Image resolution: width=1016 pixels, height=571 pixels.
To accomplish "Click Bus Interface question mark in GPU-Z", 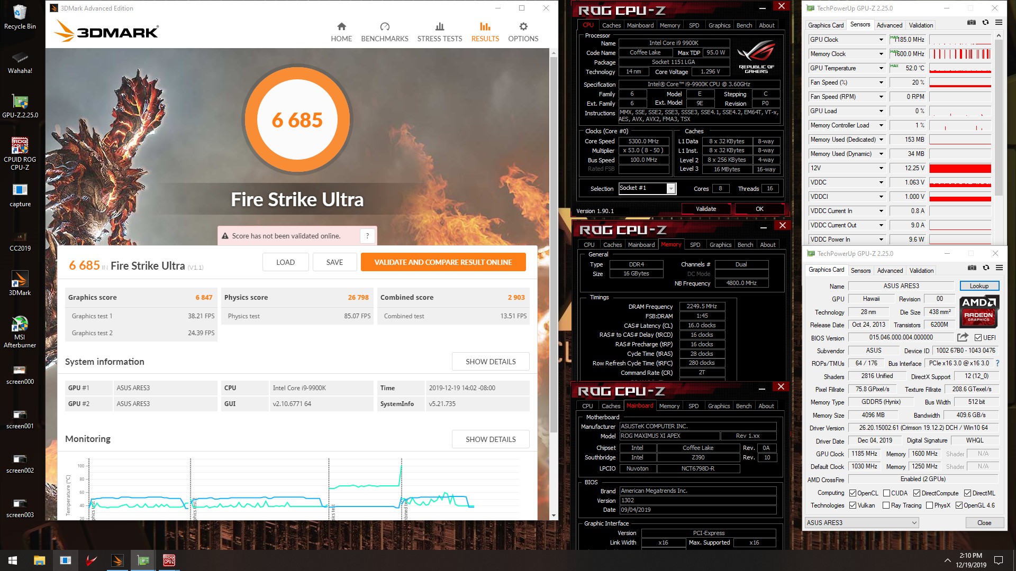I will (x=997, y=363).
